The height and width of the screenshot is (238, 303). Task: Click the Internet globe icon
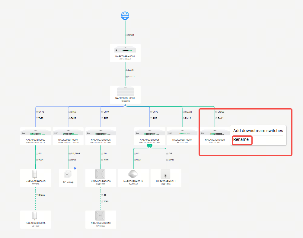click(125, 16)
